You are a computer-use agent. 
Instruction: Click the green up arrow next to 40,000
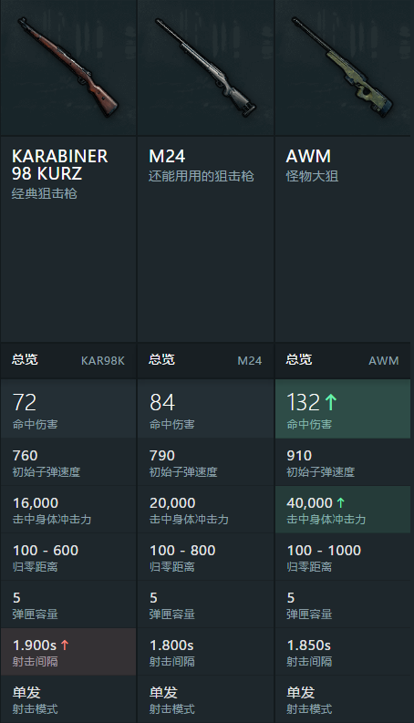[341, 502]
